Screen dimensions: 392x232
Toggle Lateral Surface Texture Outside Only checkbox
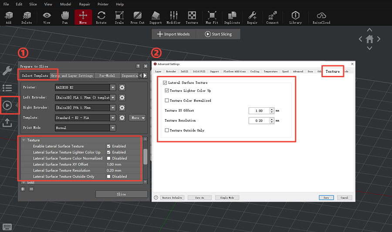coord(109,177)
